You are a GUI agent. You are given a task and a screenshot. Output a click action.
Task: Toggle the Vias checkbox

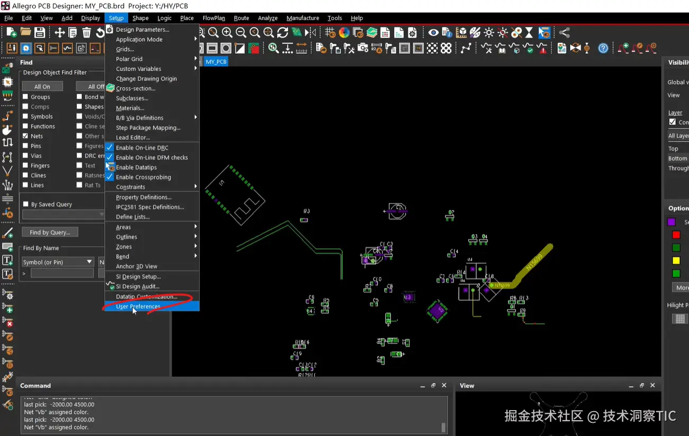pyautogui.click(x=25, y=156)
